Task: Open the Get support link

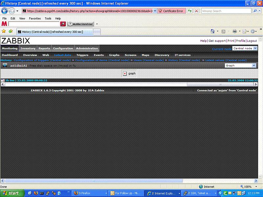Action: tap(217, 41)
